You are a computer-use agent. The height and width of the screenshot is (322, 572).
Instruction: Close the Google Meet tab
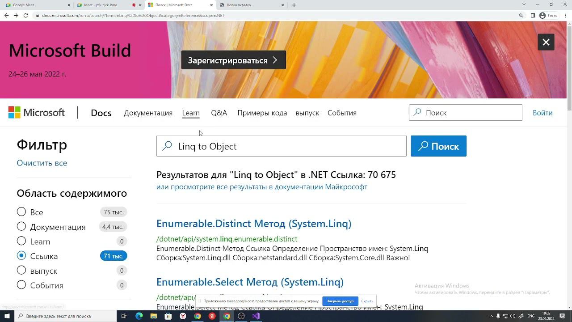coord(69,5)
